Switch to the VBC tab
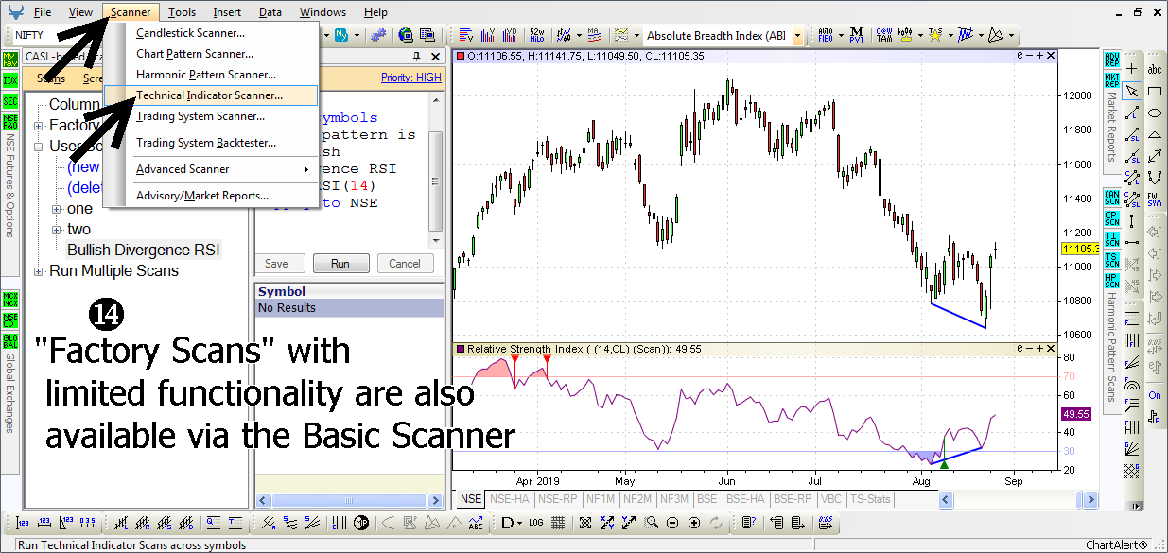The image size is (1168, 553). [x=830, y=499]
